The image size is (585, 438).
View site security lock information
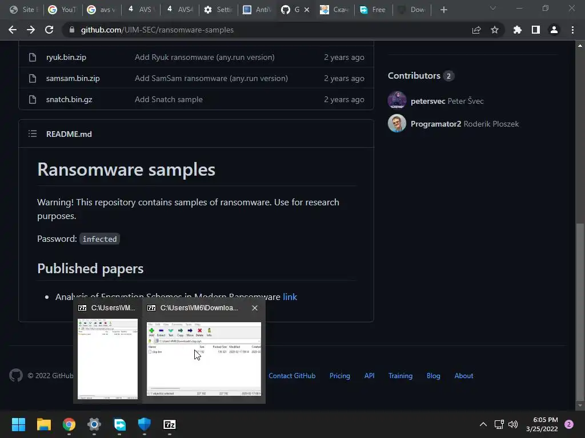[72, 30]
